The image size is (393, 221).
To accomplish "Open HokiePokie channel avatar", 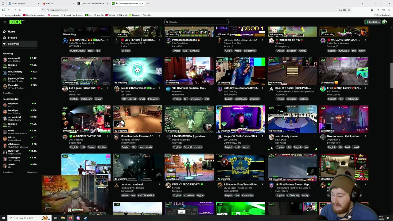I will pos(168,89).
